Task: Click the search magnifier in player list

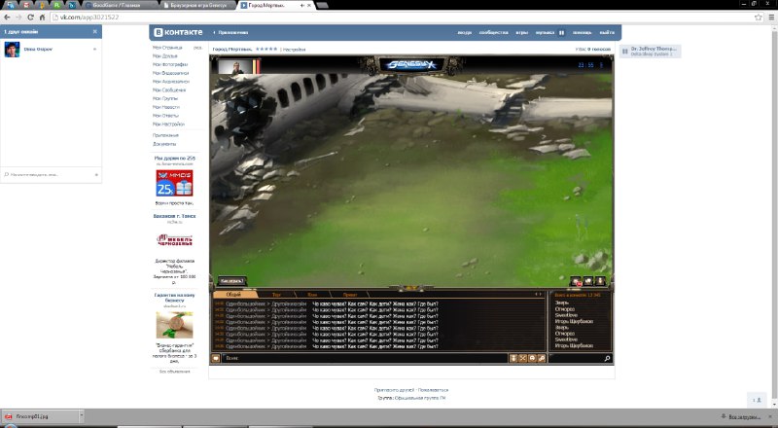Action: pyautogui.click(x=607, y=358)
